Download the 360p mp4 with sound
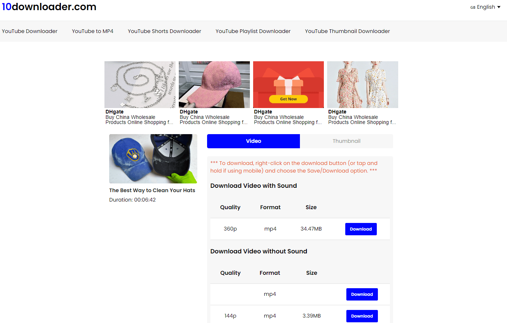 pos(361,229)
